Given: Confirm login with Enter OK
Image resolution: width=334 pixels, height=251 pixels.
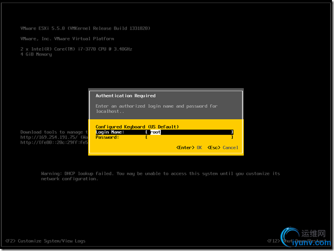Looking at the screenshot, I should pyautogui.click(x=189, y=147).
